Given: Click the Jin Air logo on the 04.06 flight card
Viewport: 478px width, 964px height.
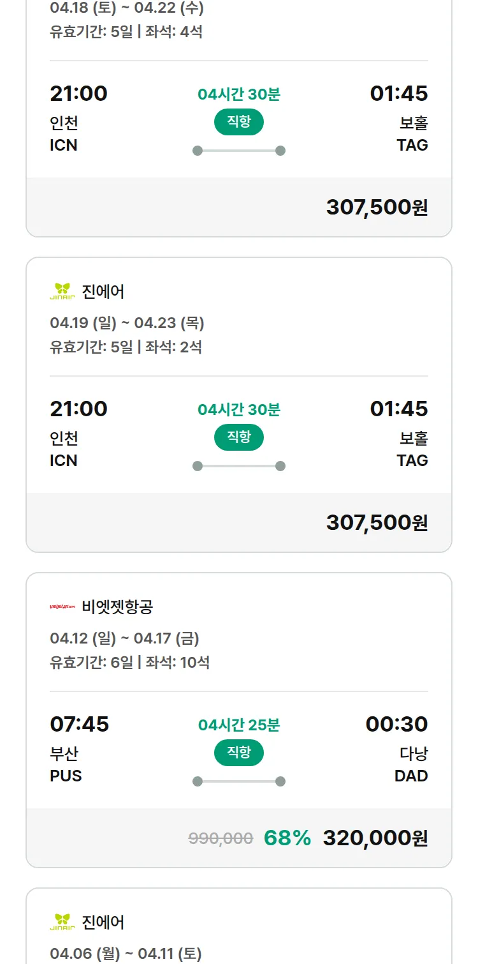Looking at the screenshot, I should (62, 922).
